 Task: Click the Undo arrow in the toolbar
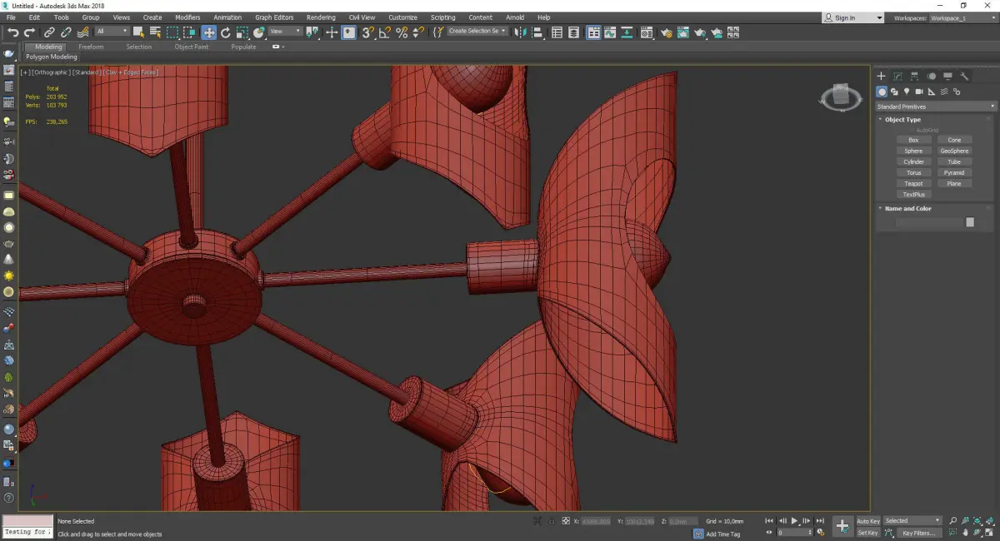click(x=12, y=32)
